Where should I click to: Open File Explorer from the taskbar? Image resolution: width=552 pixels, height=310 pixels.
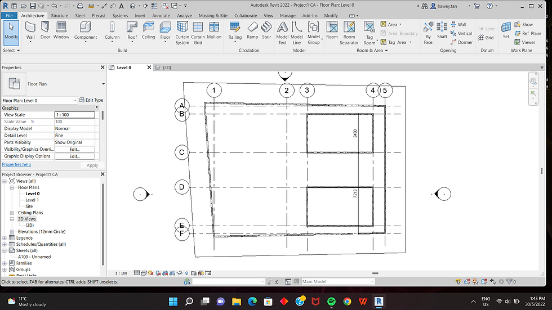tap(236, 301)
